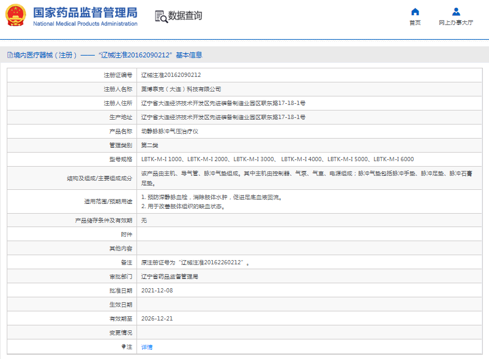The image size is (489, 359).
Task: Select 网上办事大厅 text label
Action: [x=456, y=23]
